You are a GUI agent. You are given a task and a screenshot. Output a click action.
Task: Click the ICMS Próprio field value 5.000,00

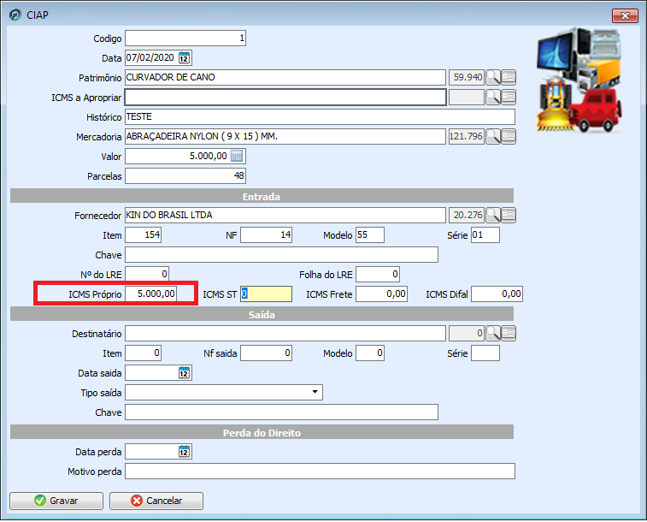point(151,294)
